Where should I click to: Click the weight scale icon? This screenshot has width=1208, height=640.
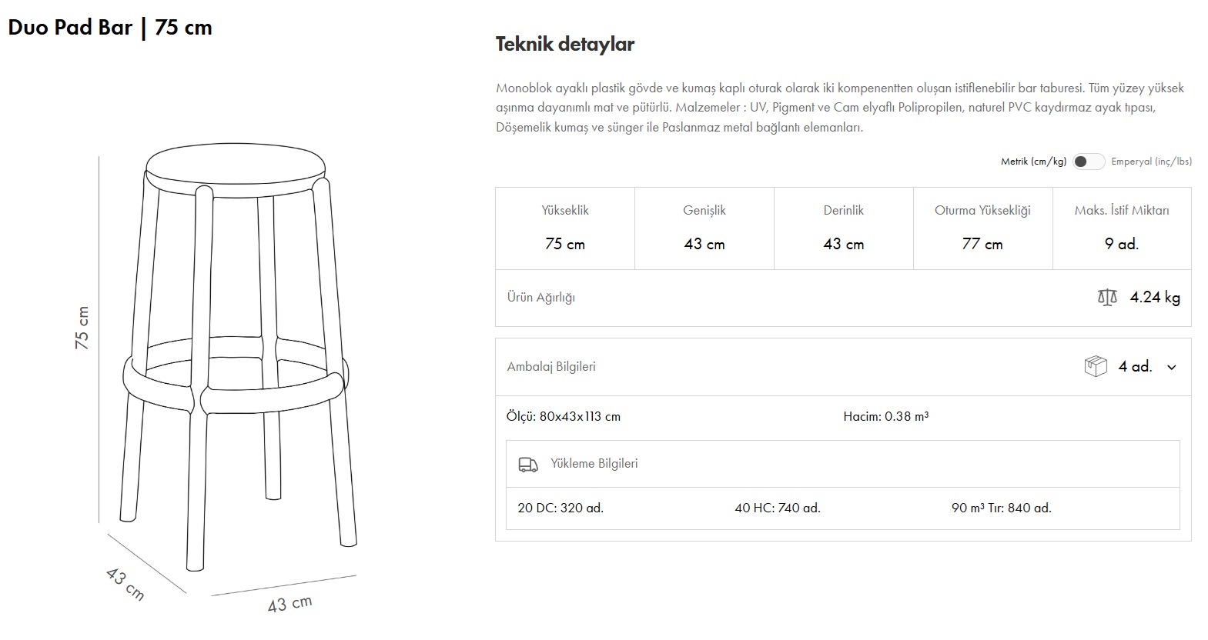click(x=1107, y=298)
